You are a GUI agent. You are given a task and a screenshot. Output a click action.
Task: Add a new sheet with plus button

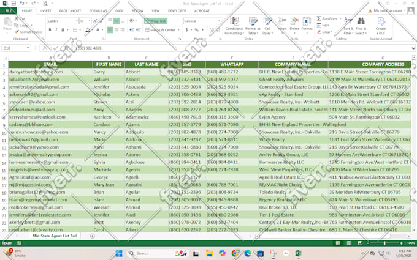[x=92, y=236]
